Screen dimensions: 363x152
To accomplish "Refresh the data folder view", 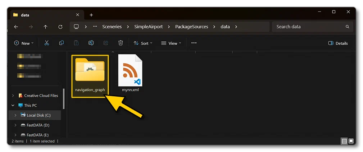I will tap(60, 27).
